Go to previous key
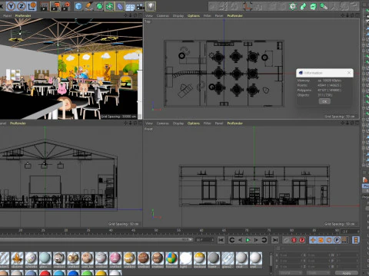Viewport: 369px width, 276px height. 232,240
